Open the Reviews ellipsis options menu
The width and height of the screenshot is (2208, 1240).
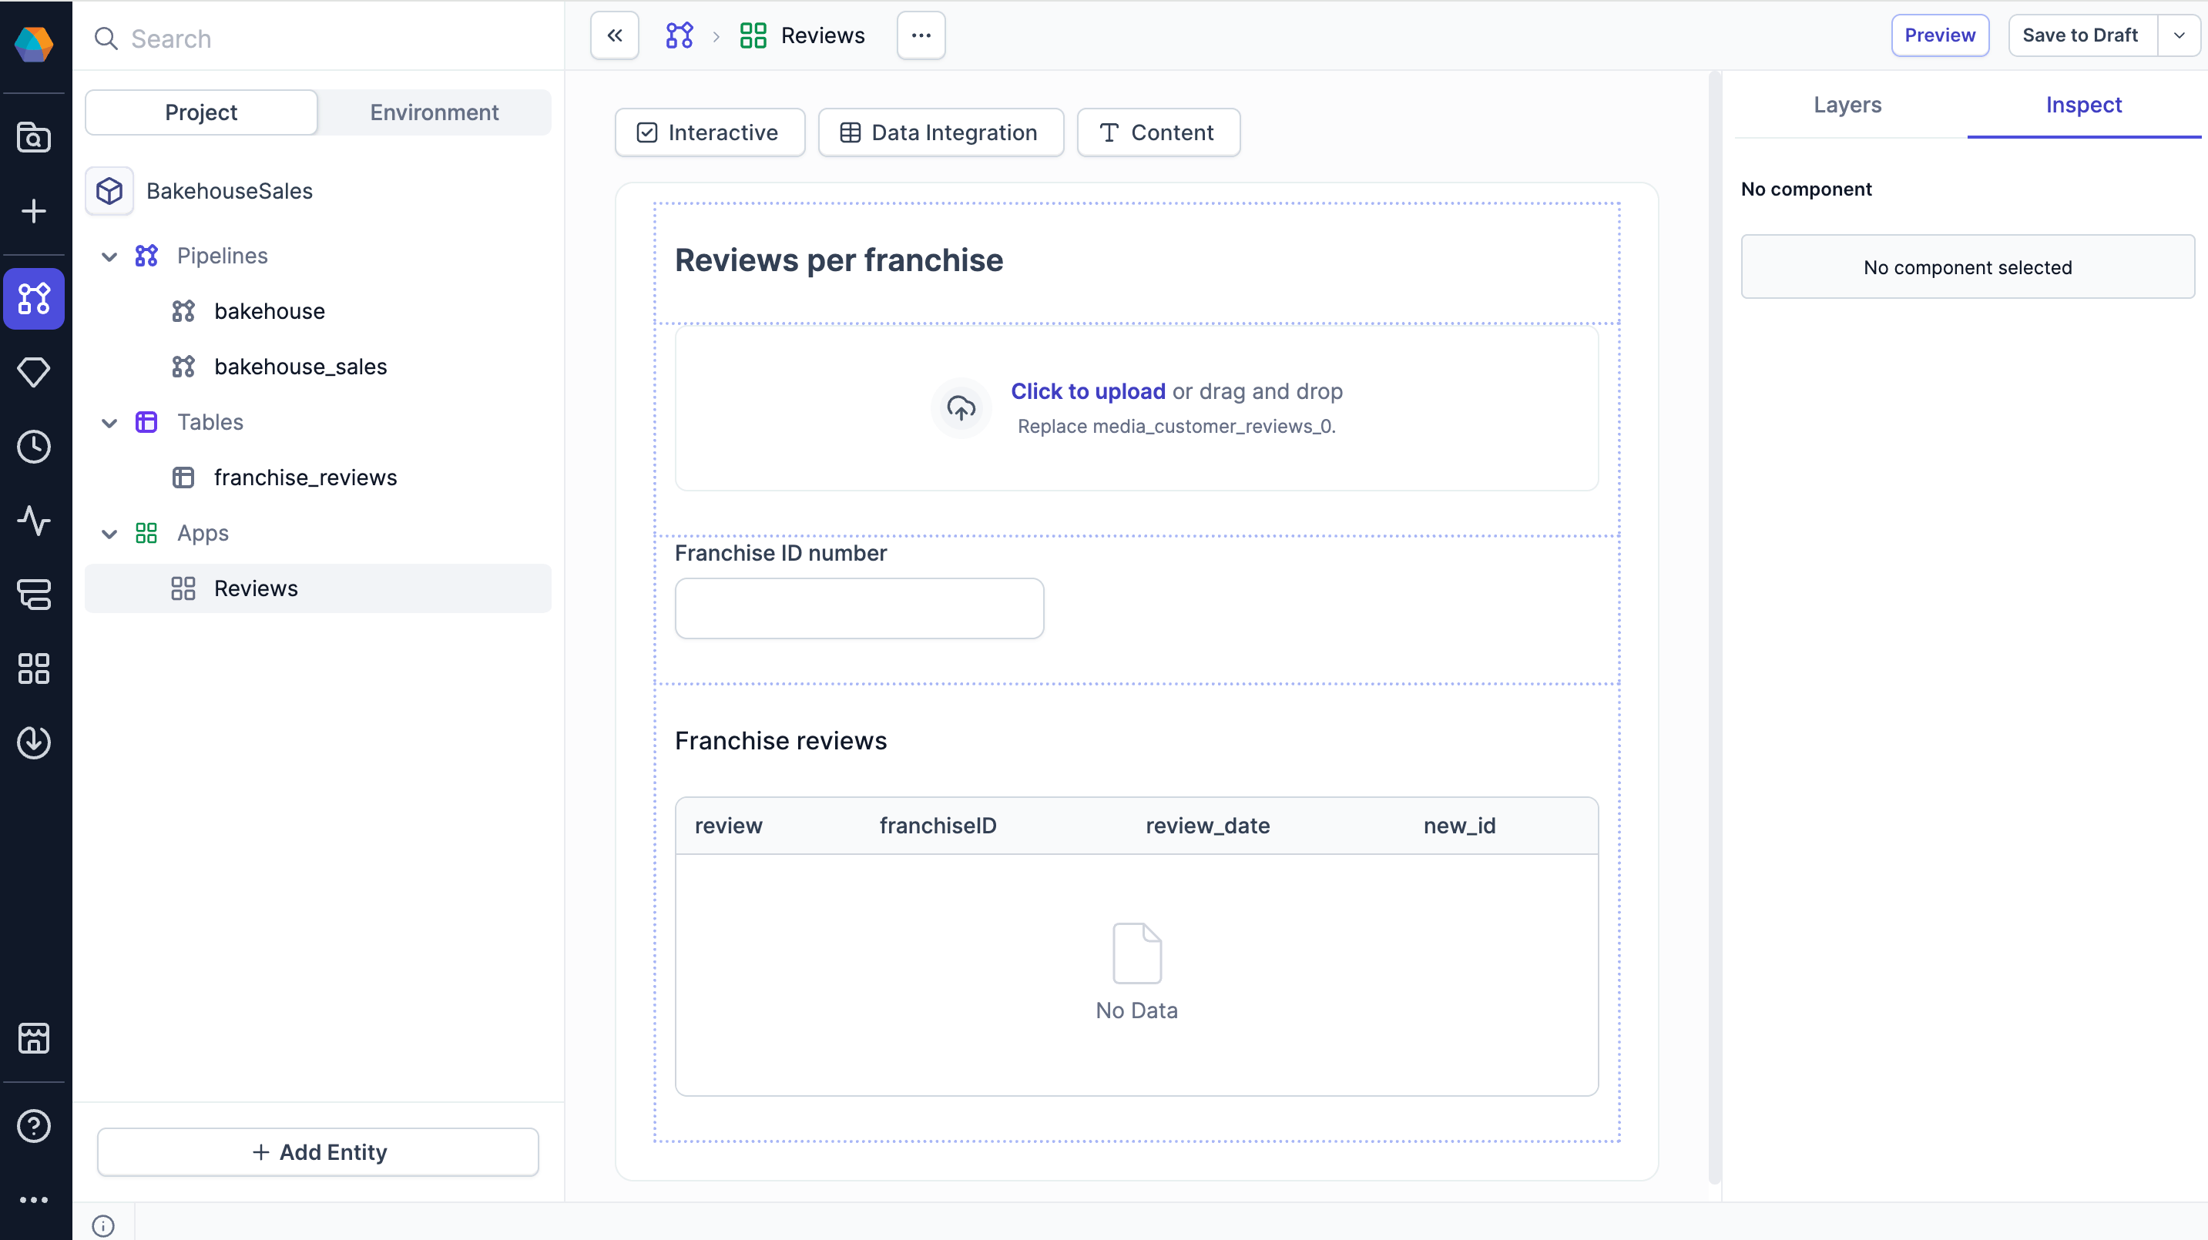(921, 35)
